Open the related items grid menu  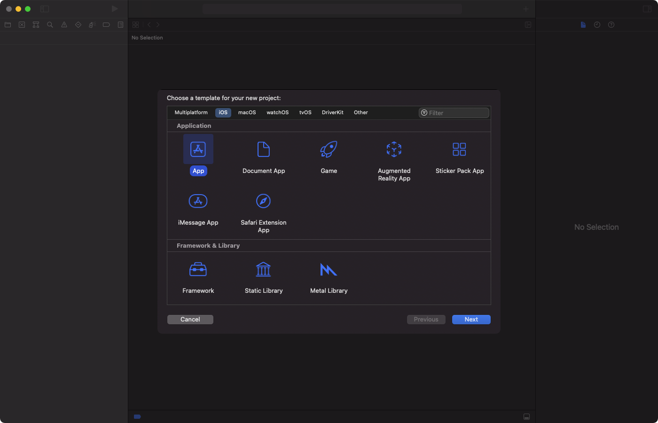(x=136, y=25)
